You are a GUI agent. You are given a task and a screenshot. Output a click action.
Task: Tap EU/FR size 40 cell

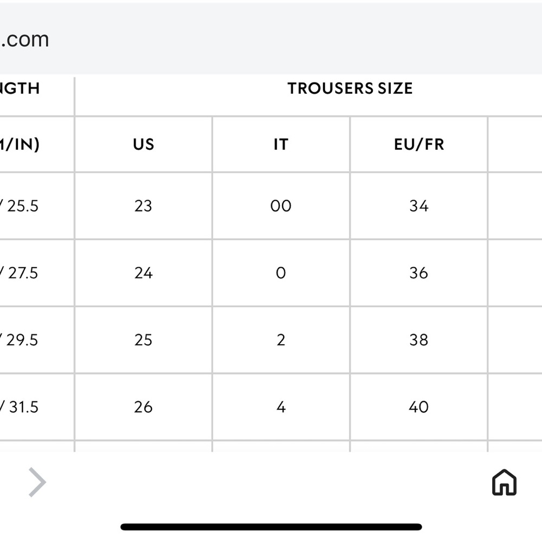[419, 407]
